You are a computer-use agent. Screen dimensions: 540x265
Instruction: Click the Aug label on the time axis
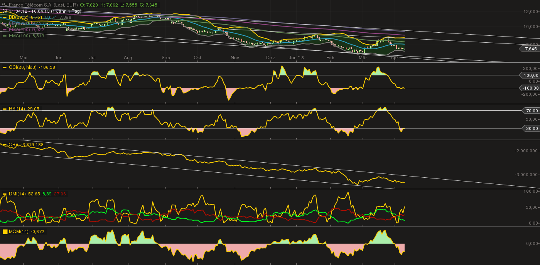tap(128, 58)
